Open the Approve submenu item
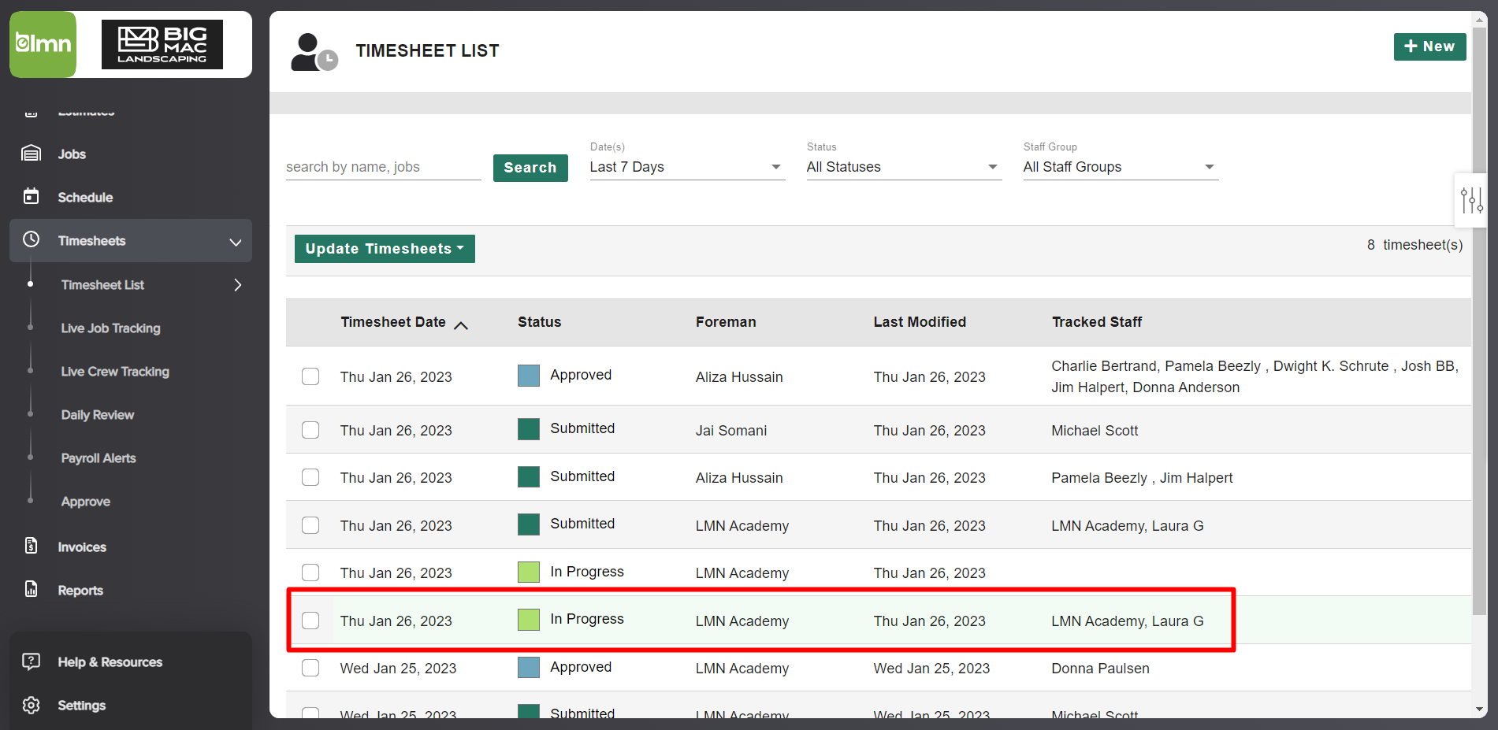1498x730 pixels. click(86, 502)
